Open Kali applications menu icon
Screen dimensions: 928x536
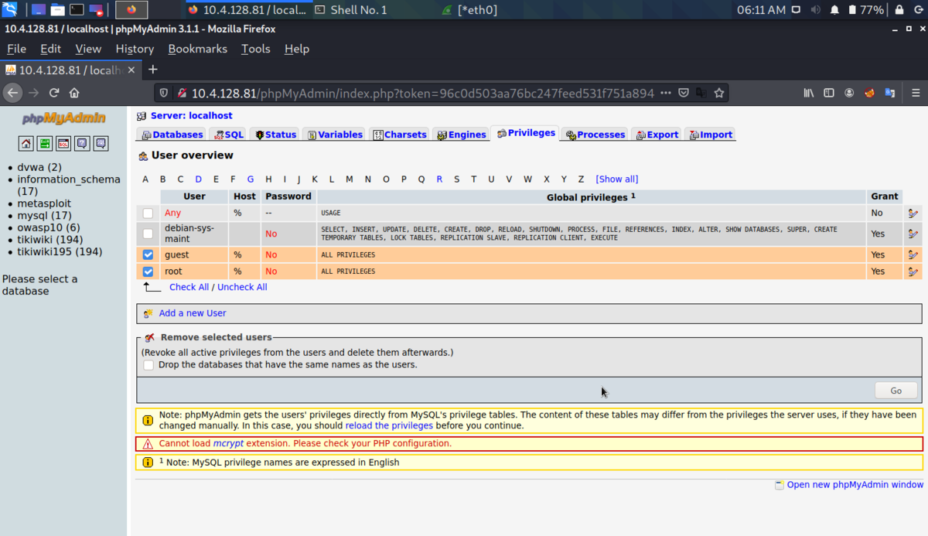point(9,10)
